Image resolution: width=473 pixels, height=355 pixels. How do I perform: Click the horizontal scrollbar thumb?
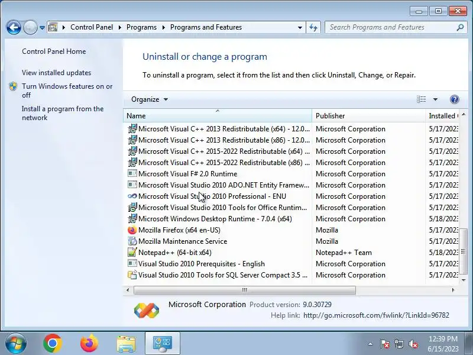tap(245, 290)
